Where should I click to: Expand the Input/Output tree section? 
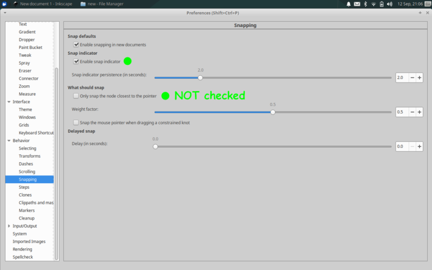click(x=9, y=226)
